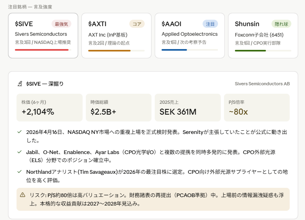
Task: Click the checkmark icon beside the Jabil partnership bullet
Action: tap(19, 152)
